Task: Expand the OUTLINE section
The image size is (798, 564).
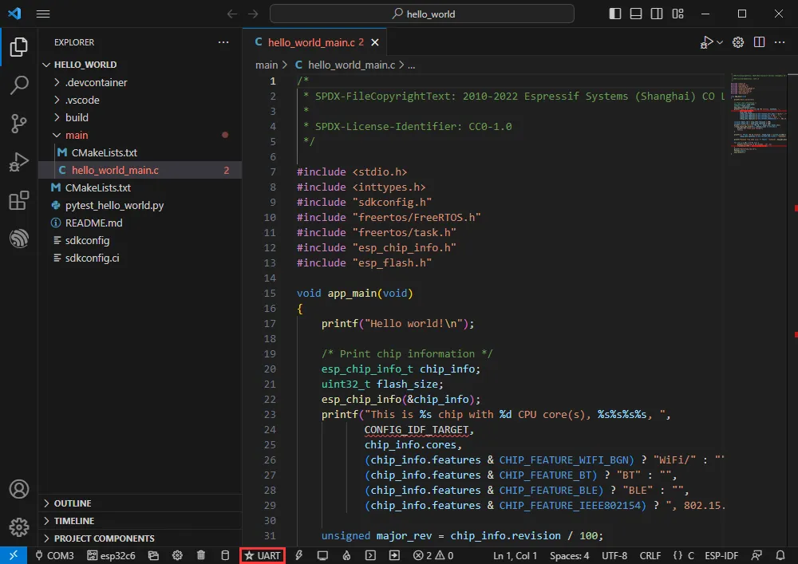Action: 72,503
